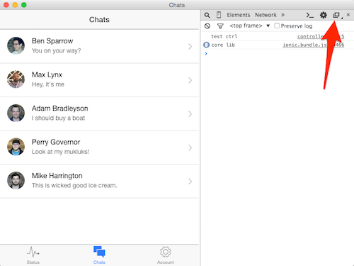Click the chevron on Perry Governor row
Image resolution: width=354 pixels, height=266 pixels.
click(x=190, y=148)
